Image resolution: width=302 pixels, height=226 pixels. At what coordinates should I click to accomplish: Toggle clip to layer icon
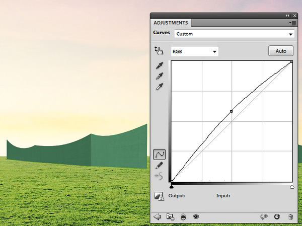[183, 217]
